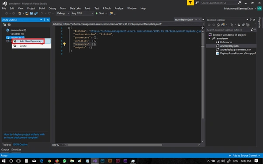Open the Mohammad Rameez Khan account dropdown

coord(240,9)
